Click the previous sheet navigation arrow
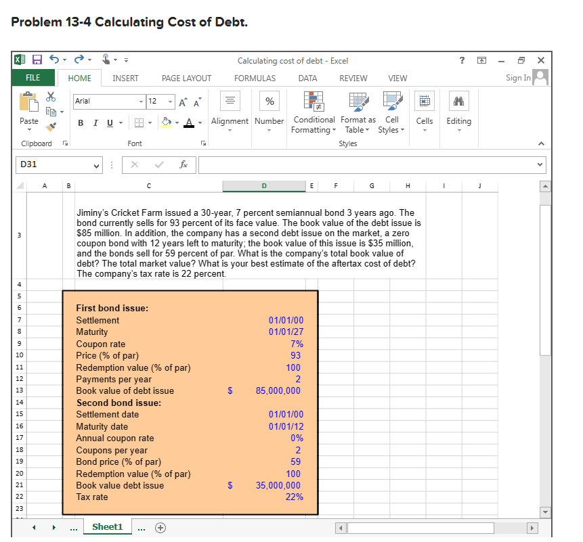This screenshot has height=542, width=583. [34, 528]
